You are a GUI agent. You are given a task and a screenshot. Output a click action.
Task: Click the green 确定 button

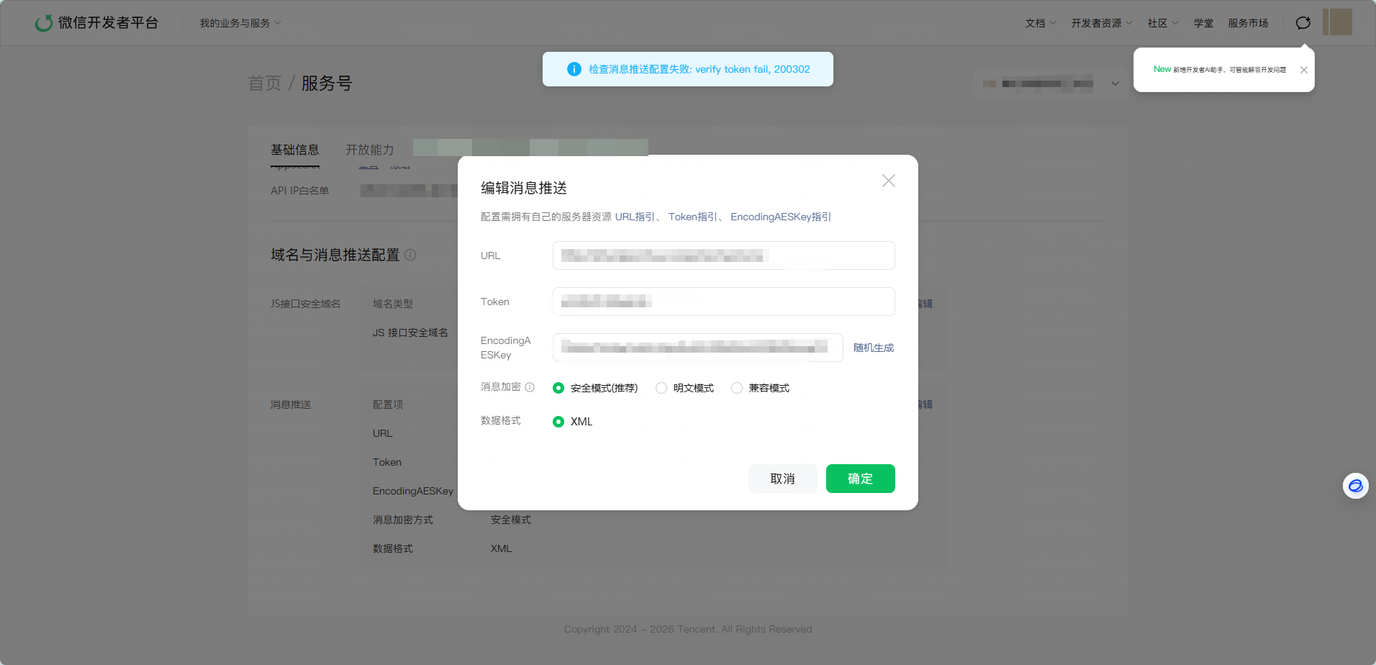click(861, 479)
